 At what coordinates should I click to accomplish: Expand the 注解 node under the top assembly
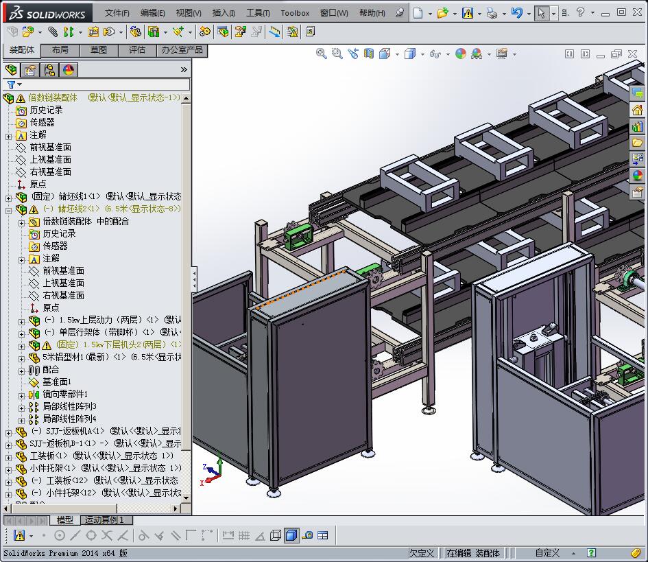tap(9, 135)
